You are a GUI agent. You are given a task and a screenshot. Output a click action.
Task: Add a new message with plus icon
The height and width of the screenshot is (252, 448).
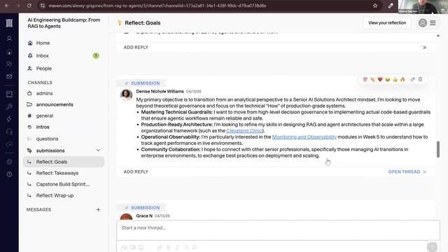[98, 210]
